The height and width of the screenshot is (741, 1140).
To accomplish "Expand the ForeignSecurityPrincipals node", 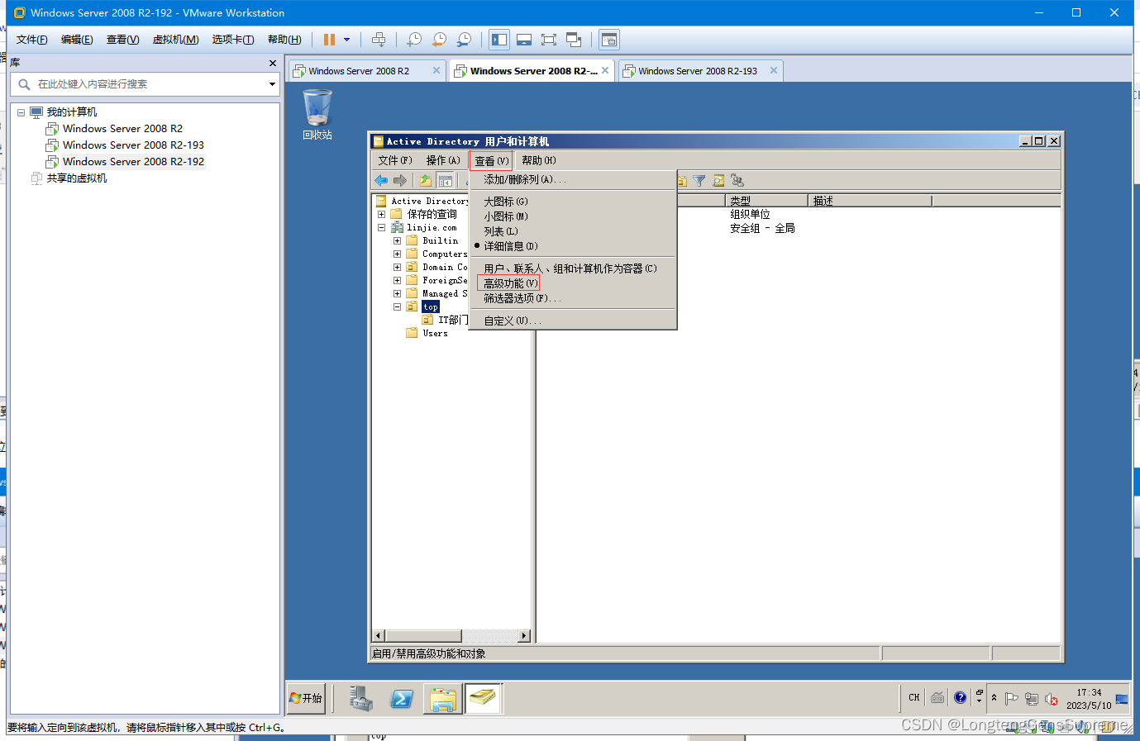I will click(397, 280).
